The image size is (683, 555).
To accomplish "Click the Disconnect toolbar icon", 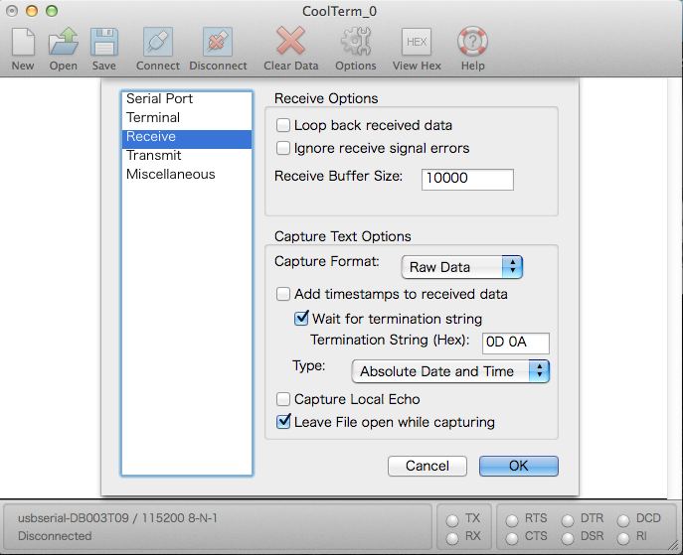I will tap(218, 43).
